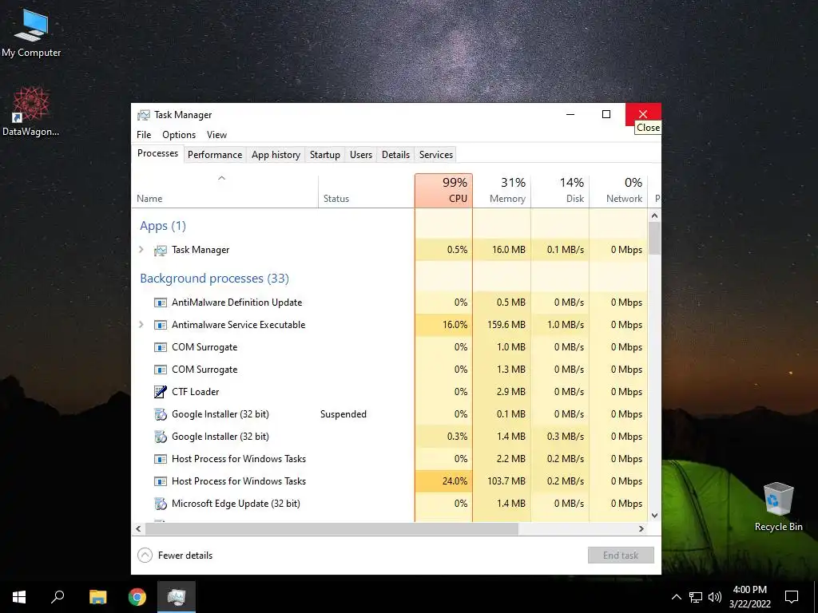Click the 159.6 MB memory value

[x=506, y=325]
